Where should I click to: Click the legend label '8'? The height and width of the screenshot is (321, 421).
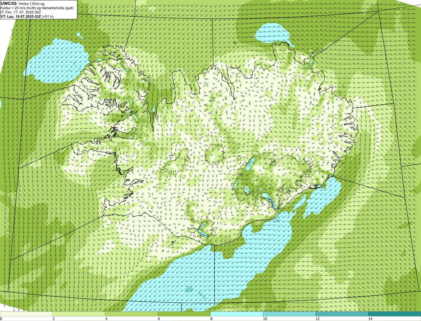pyautogui.click(x=211, y=319)
